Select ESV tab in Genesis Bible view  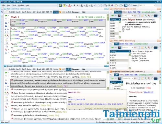coord(34,69)
